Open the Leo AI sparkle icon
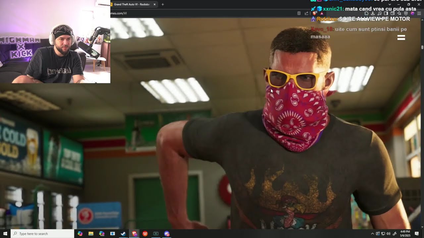Image resolution: width=424 pixels, height=238 pixels. click(x=399, y=13)
